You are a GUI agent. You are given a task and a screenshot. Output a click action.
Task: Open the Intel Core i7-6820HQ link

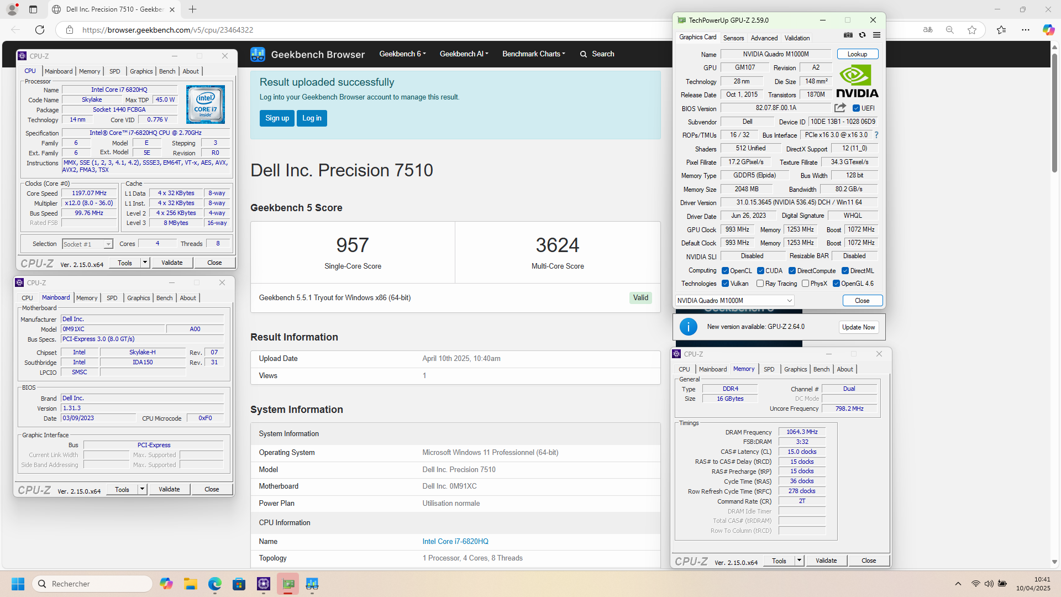(455, 542)
